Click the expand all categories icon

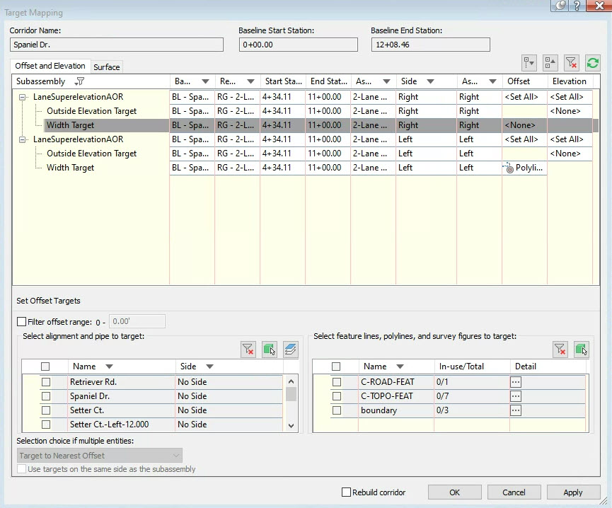(x=529, y=63)
